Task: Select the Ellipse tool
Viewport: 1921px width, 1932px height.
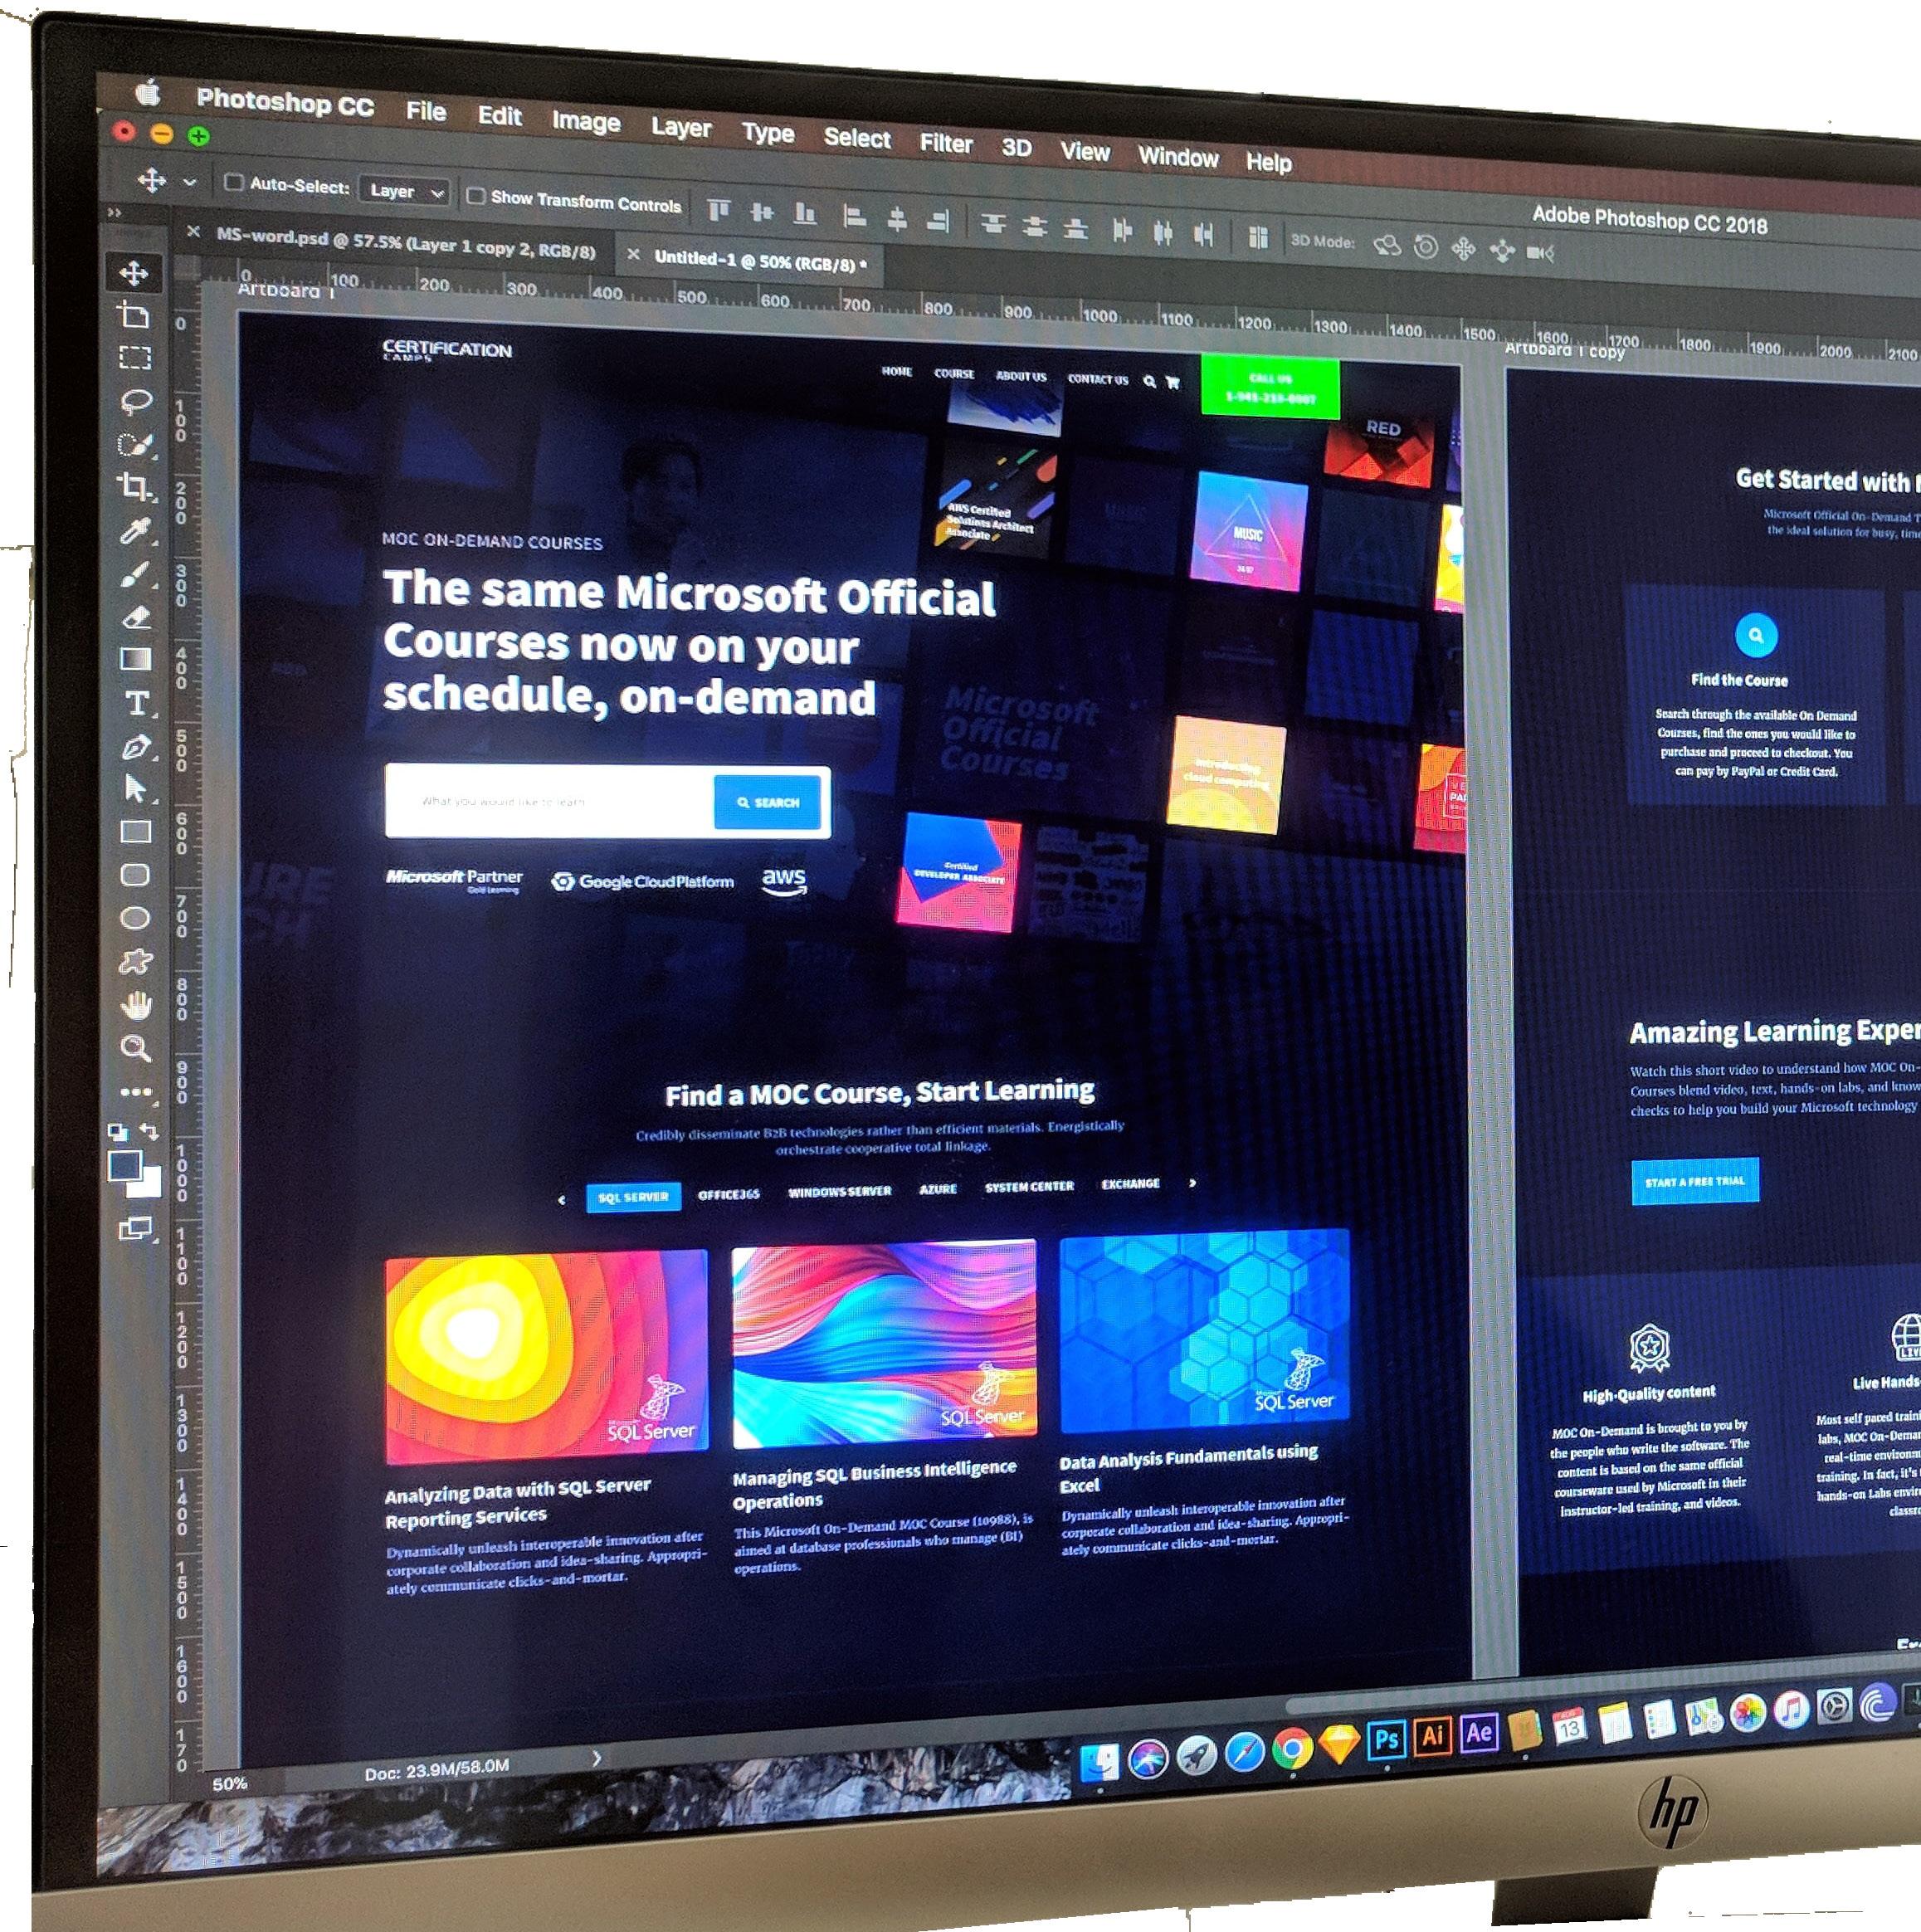Action: point(136,918)
